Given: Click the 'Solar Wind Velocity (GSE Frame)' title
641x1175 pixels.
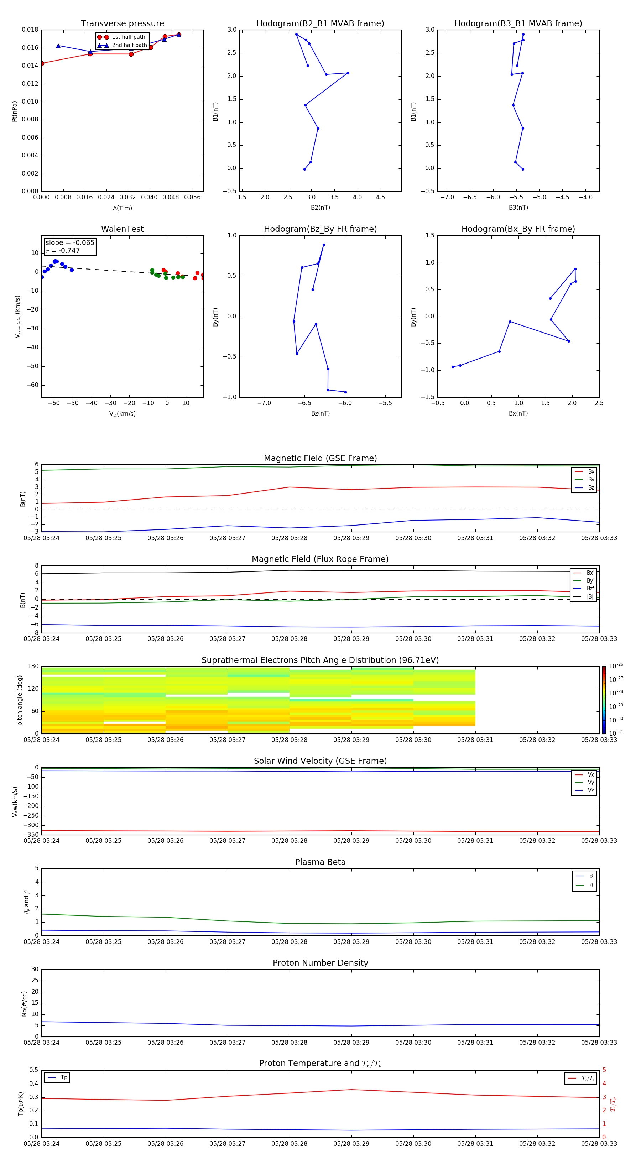Looking at the screenshot, I should (x=320, y=761).
